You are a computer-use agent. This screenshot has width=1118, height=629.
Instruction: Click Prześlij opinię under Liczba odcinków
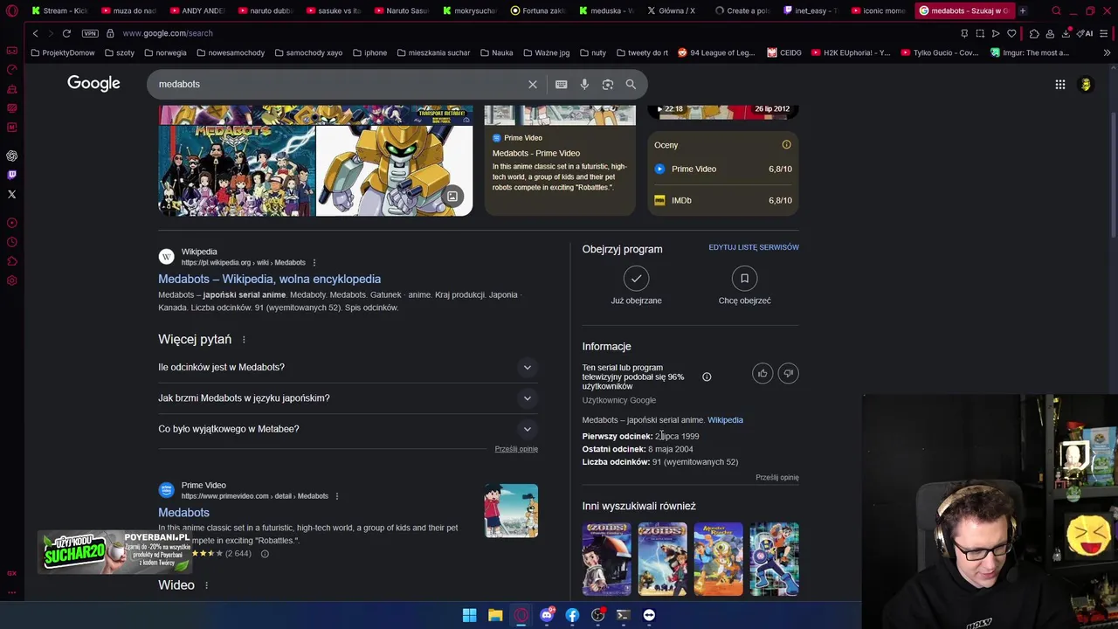tap(777, 478)
